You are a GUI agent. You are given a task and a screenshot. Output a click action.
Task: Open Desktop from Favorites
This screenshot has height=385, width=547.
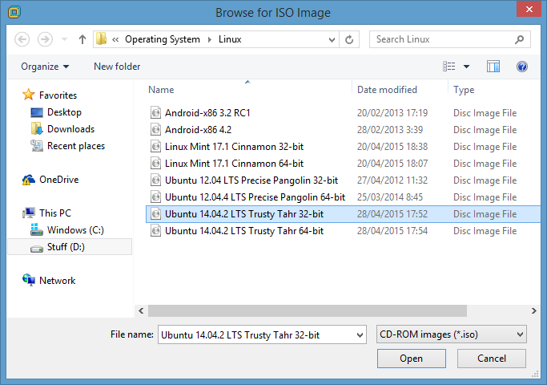pos(64,112)
